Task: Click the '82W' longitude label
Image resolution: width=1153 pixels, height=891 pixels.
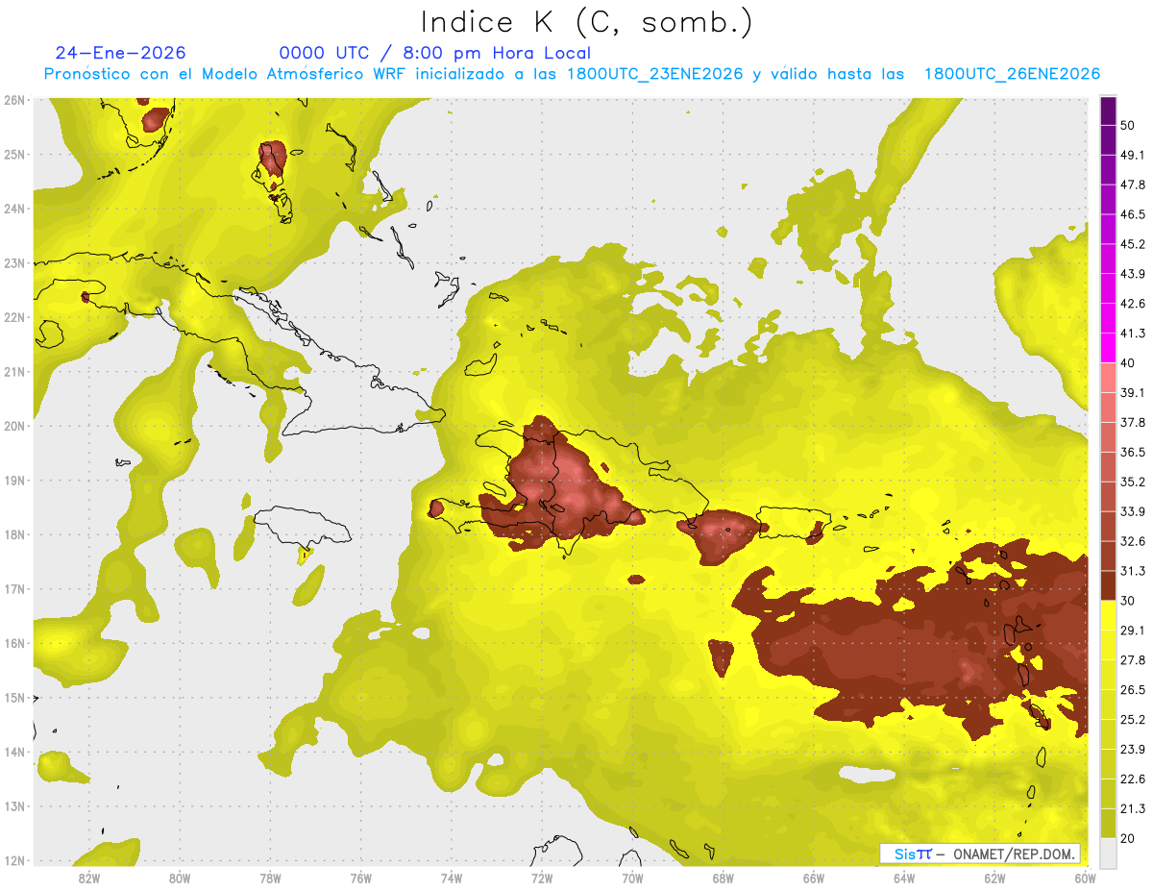Action: pyautogui.click(x=88, y=879)
